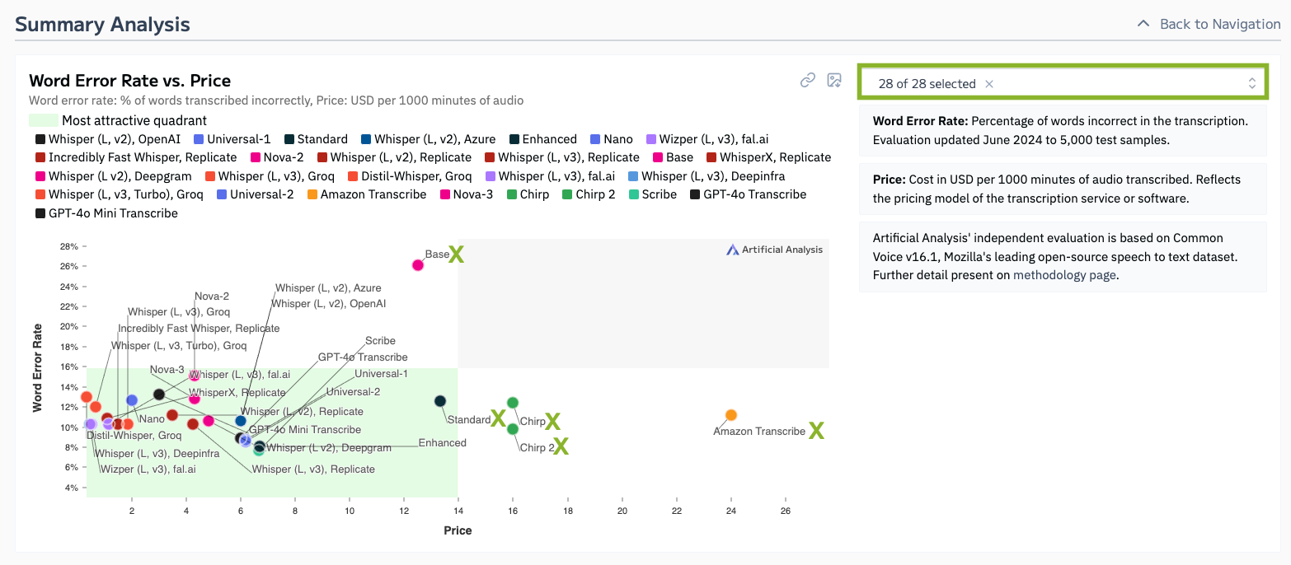Toggle the Universal-1 legend entry
Viewport: 1291px width, 565px height.
(232, 139)
